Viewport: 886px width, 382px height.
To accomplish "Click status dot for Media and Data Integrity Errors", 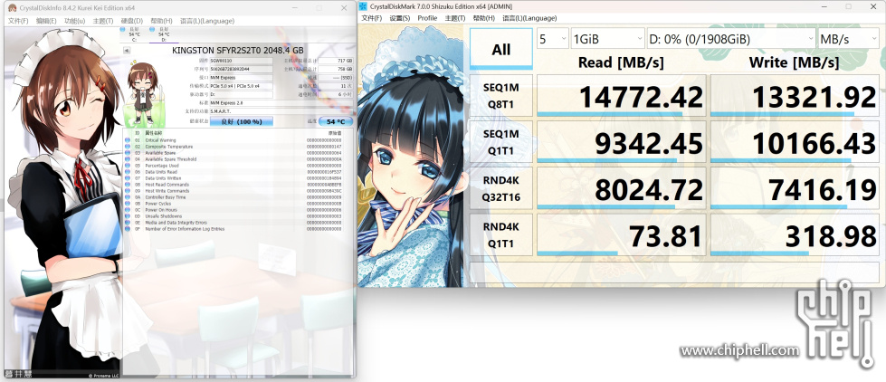I will coord(128,223).
